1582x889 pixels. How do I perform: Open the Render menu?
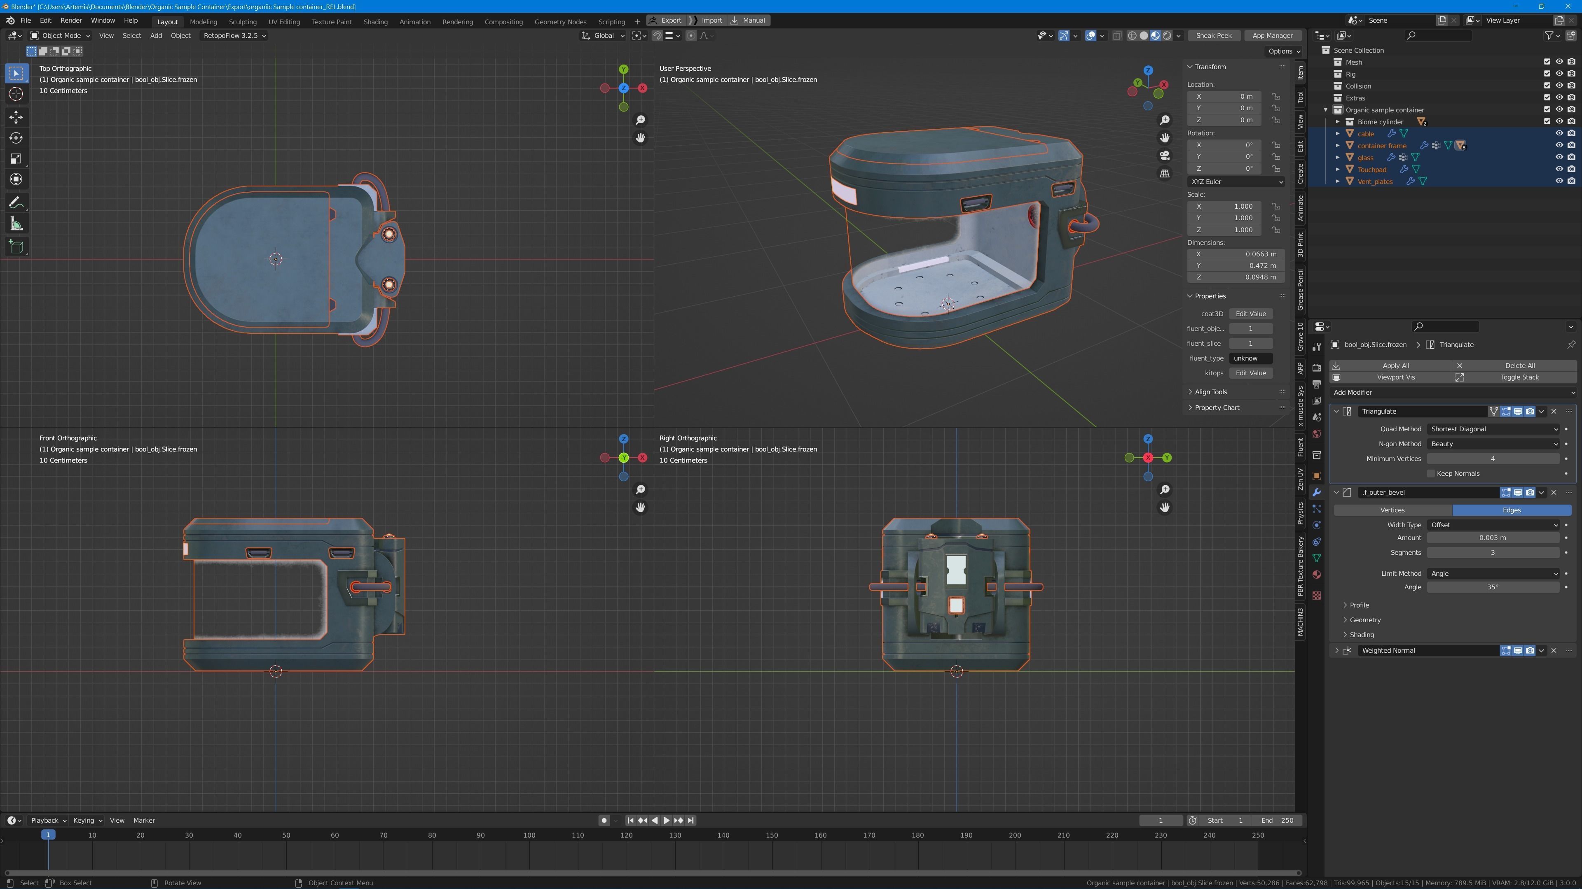pyautogui.click(x=71, y=20)
